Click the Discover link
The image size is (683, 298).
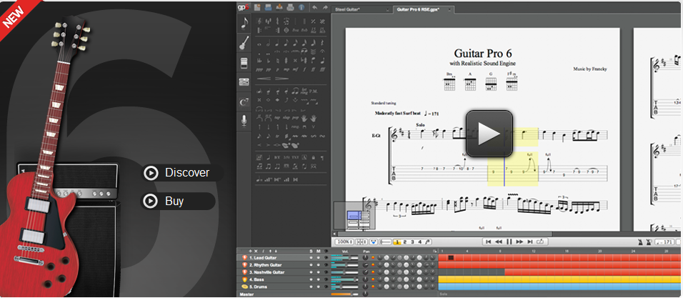pos(182,173)
